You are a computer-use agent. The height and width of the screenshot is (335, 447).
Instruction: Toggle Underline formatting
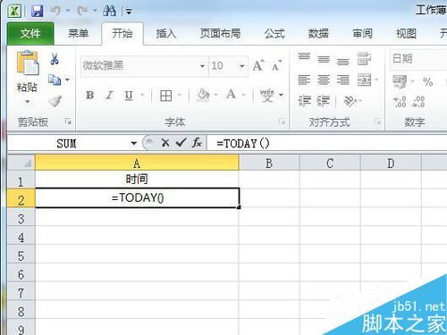(x=129, y=96)
